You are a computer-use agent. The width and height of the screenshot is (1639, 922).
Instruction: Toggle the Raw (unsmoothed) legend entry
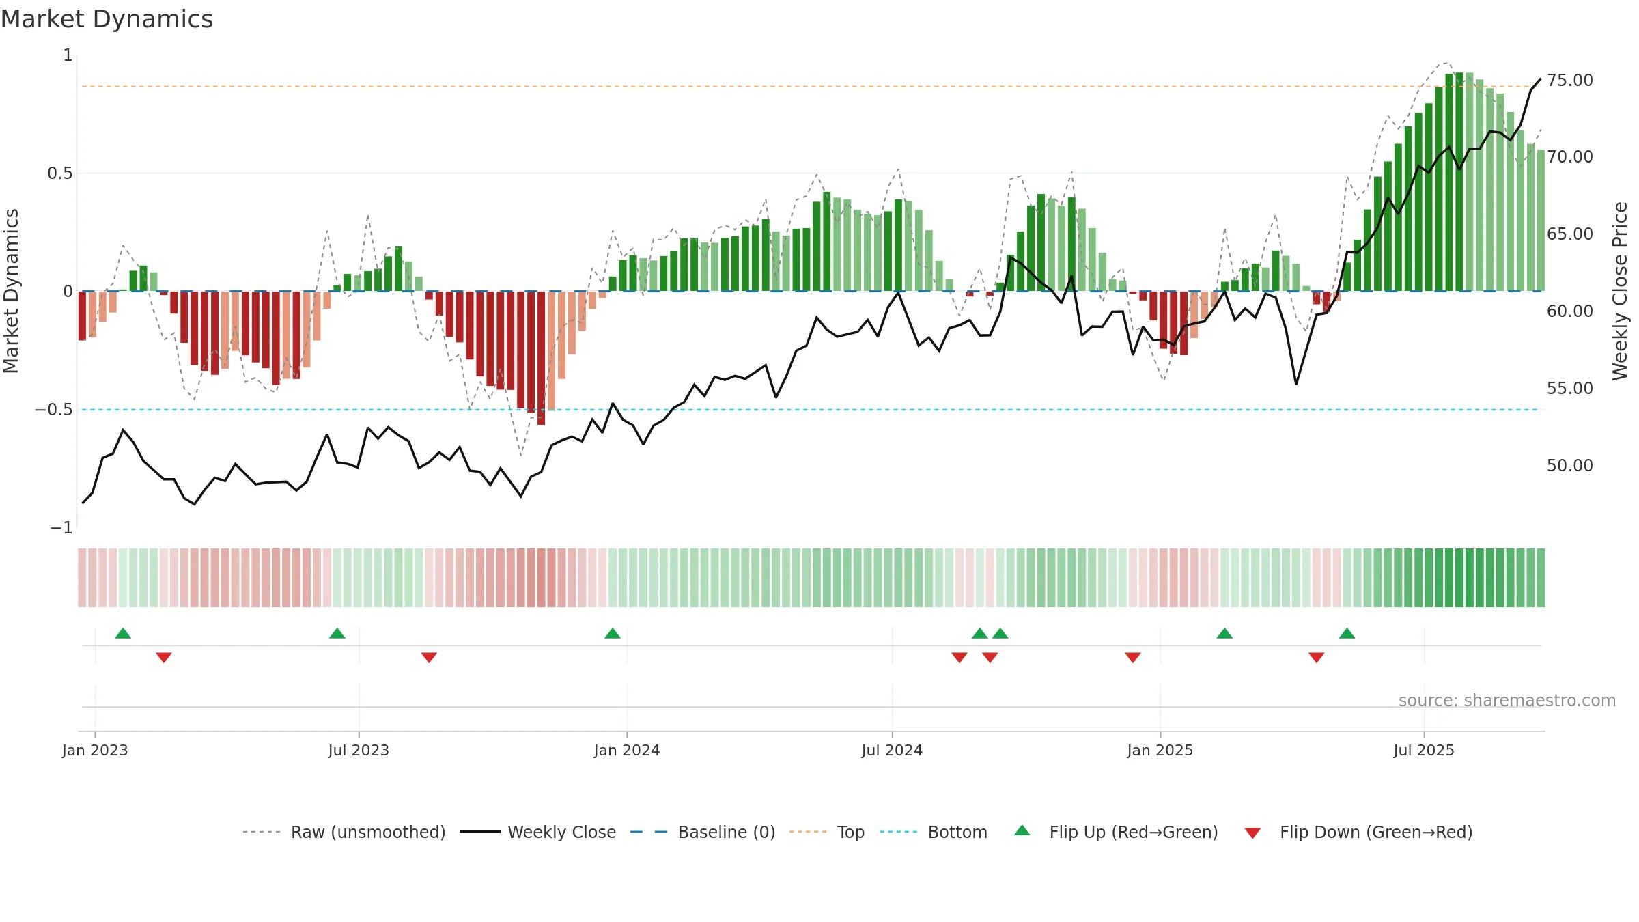click(344, 832)
